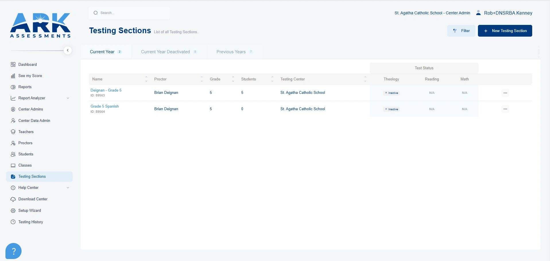
Task: Click the Center Admins shield icon
Action: 13,109
